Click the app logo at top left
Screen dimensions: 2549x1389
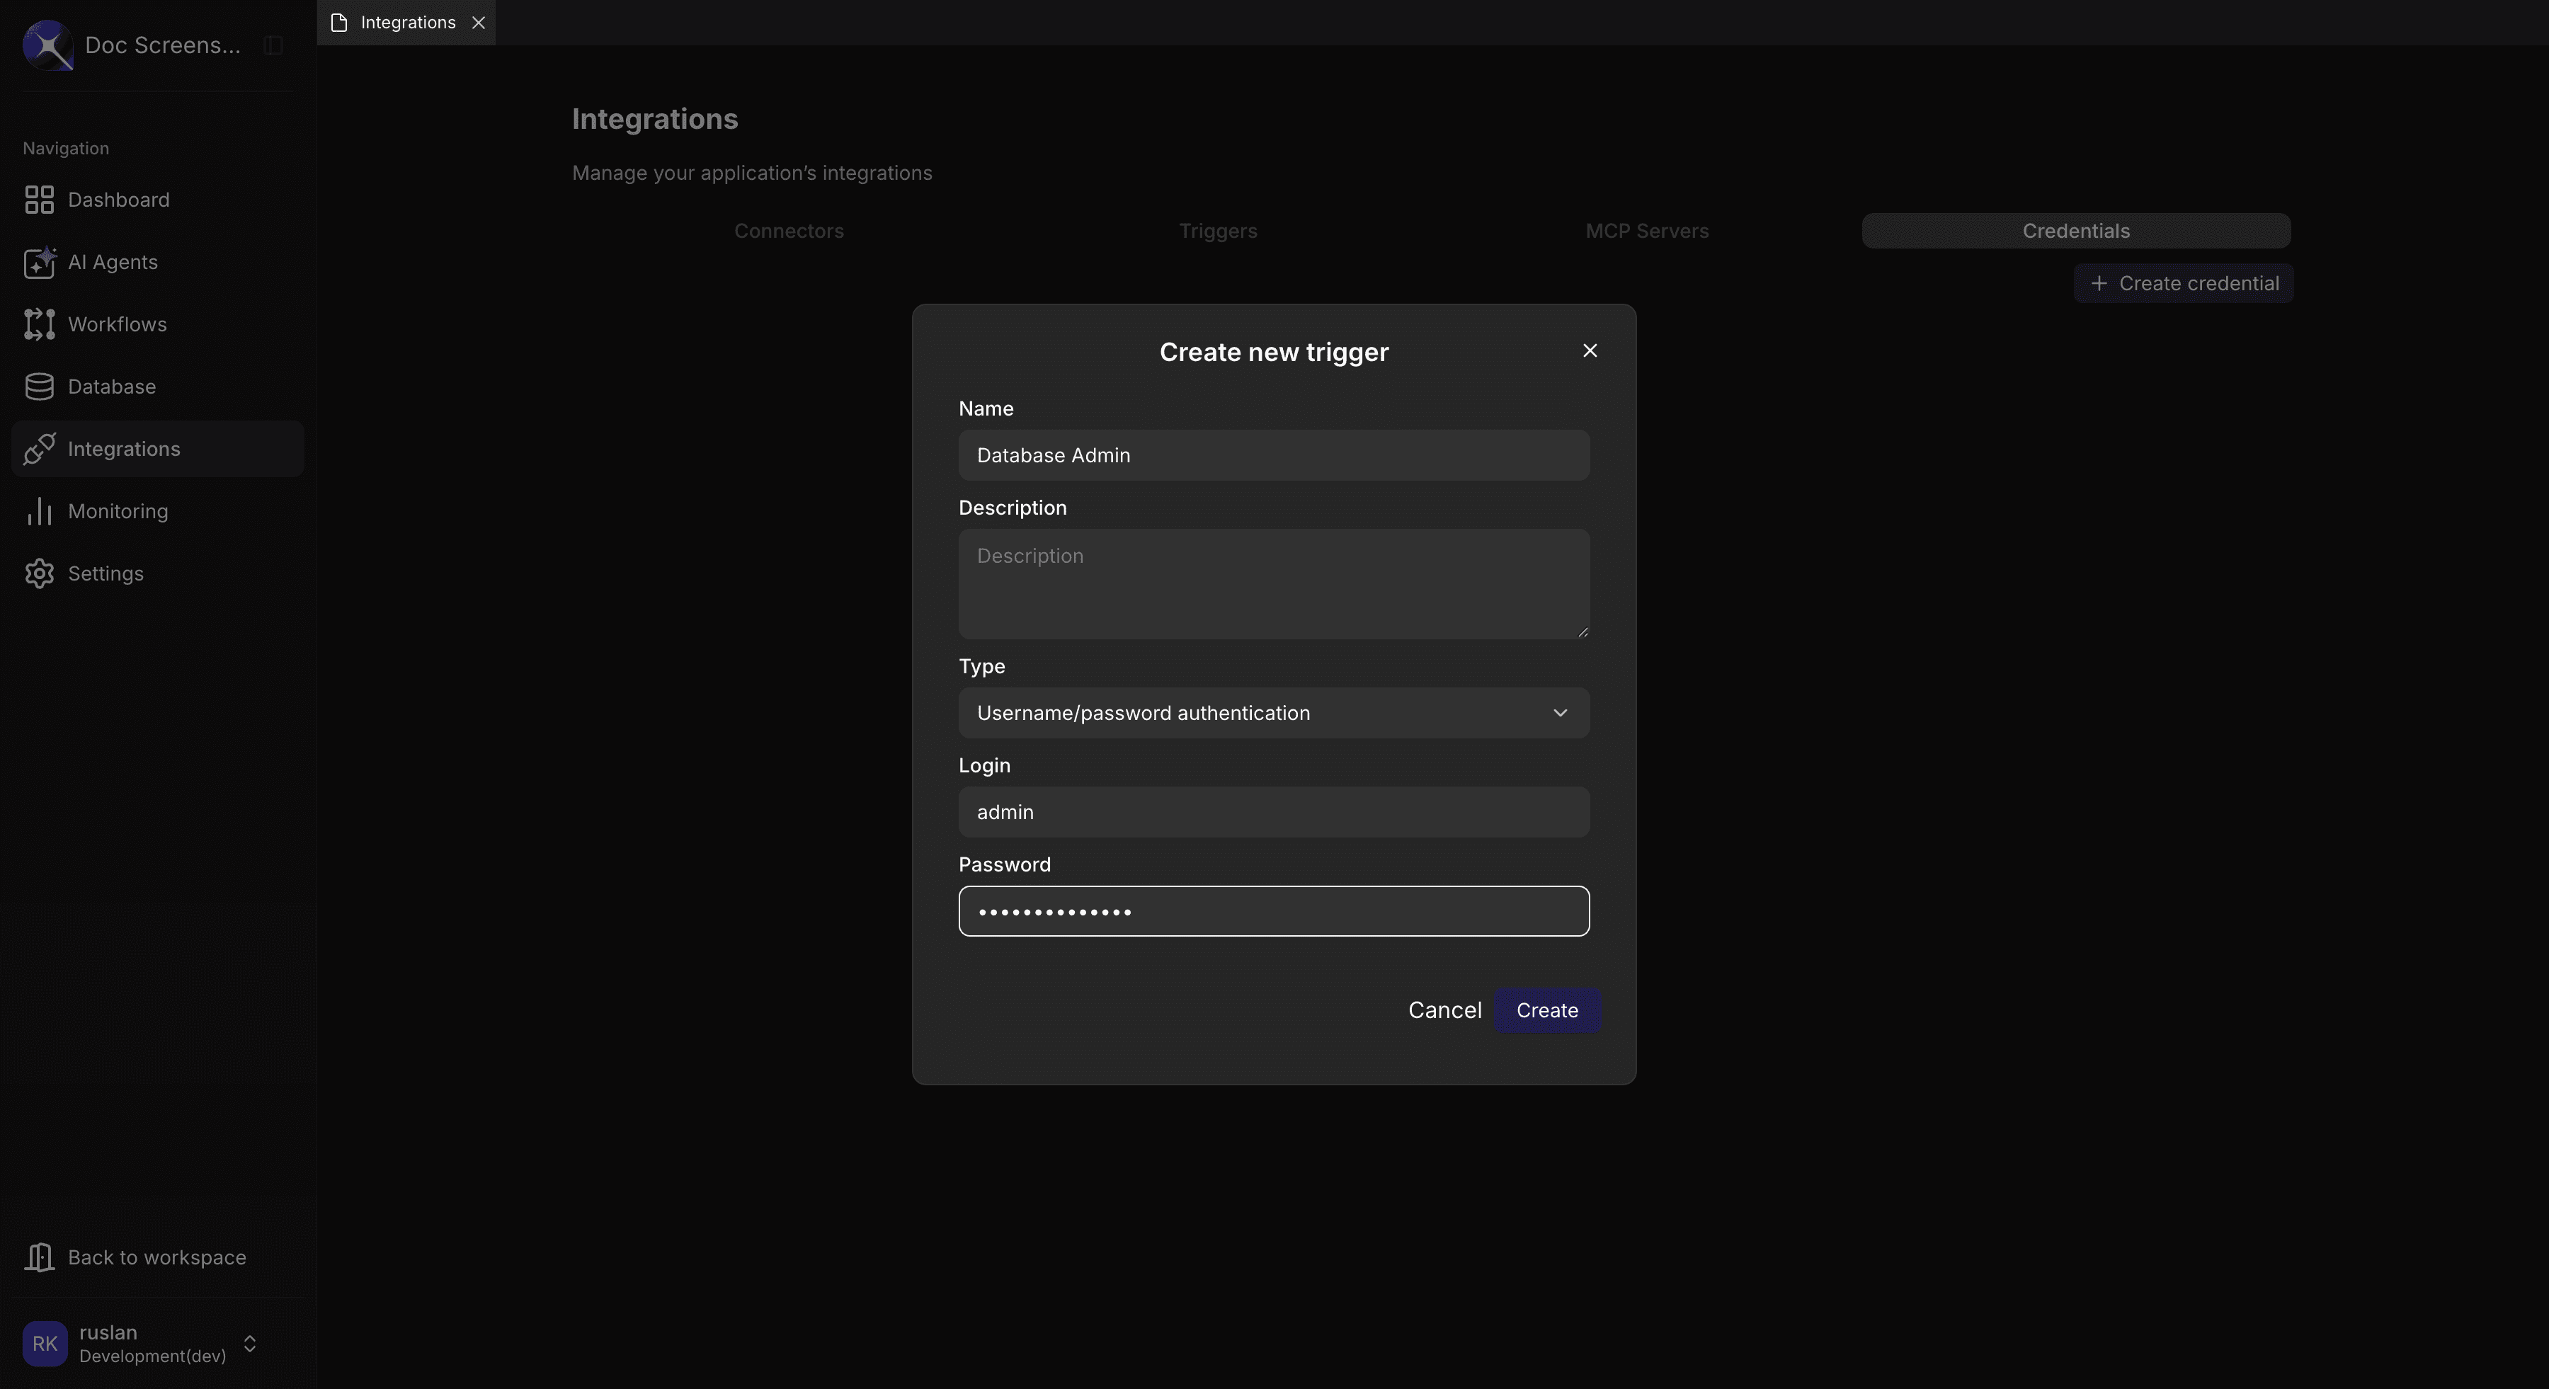[47, 45]
